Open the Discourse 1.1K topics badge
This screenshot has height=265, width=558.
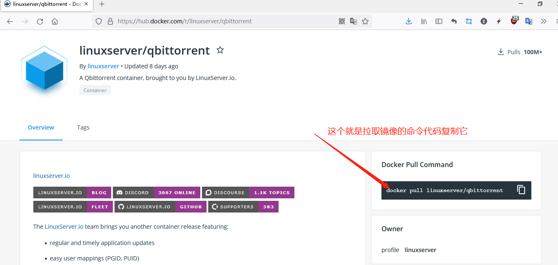[x=248, y=192]
